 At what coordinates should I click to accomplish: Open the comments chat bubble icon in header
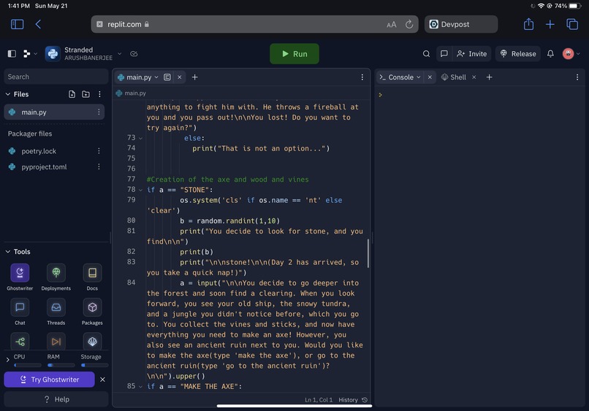click(x=444, y=54)
